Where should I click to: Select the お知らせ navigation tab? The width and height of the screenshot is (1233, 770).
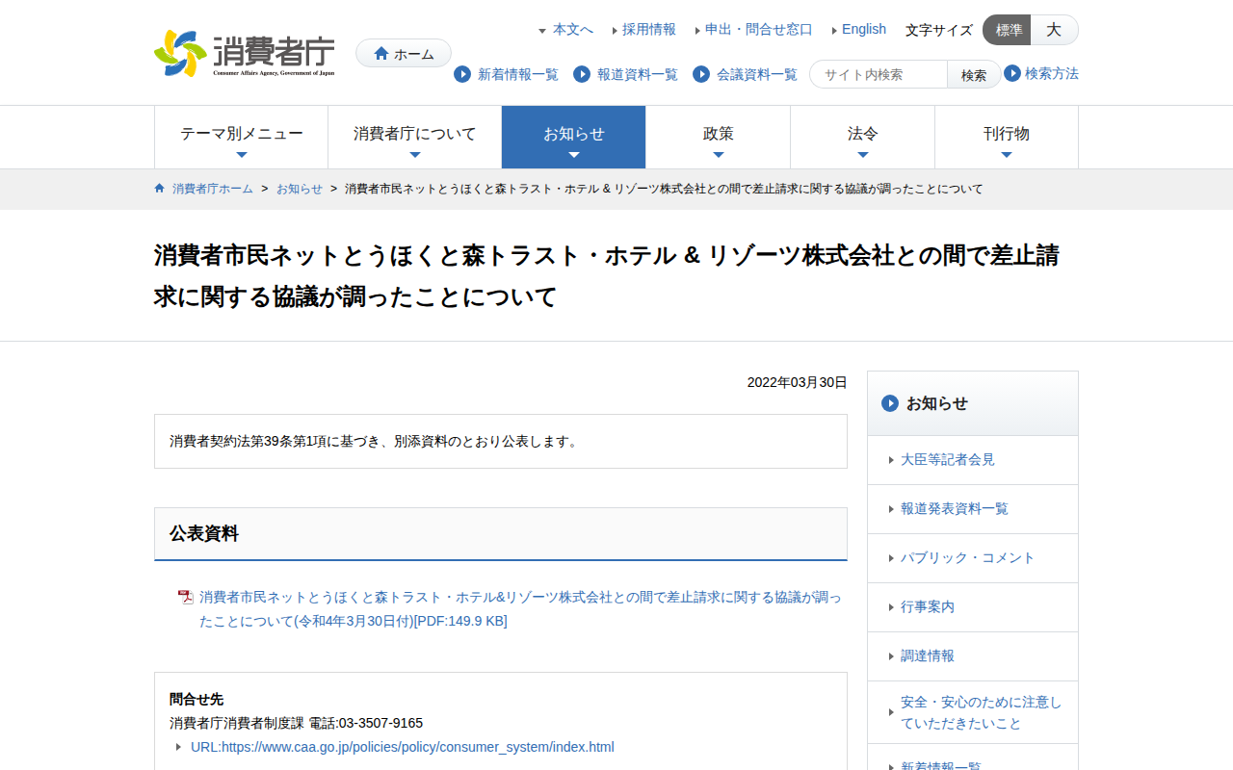click(573, 137)
